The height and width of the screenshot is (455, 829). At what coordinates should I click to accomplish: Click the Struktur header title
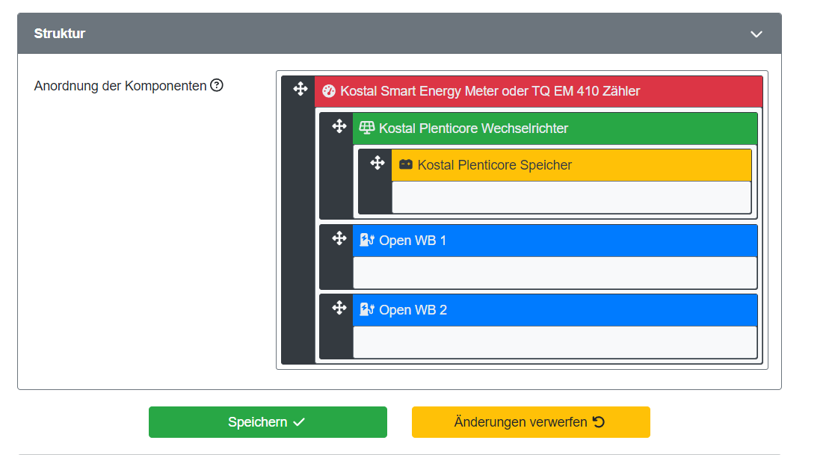[x=60, y=34]
